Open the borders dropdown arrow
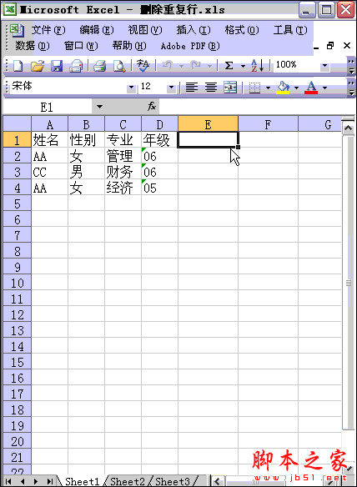Viewport: 357px width, 487px height. click(268, 88)
